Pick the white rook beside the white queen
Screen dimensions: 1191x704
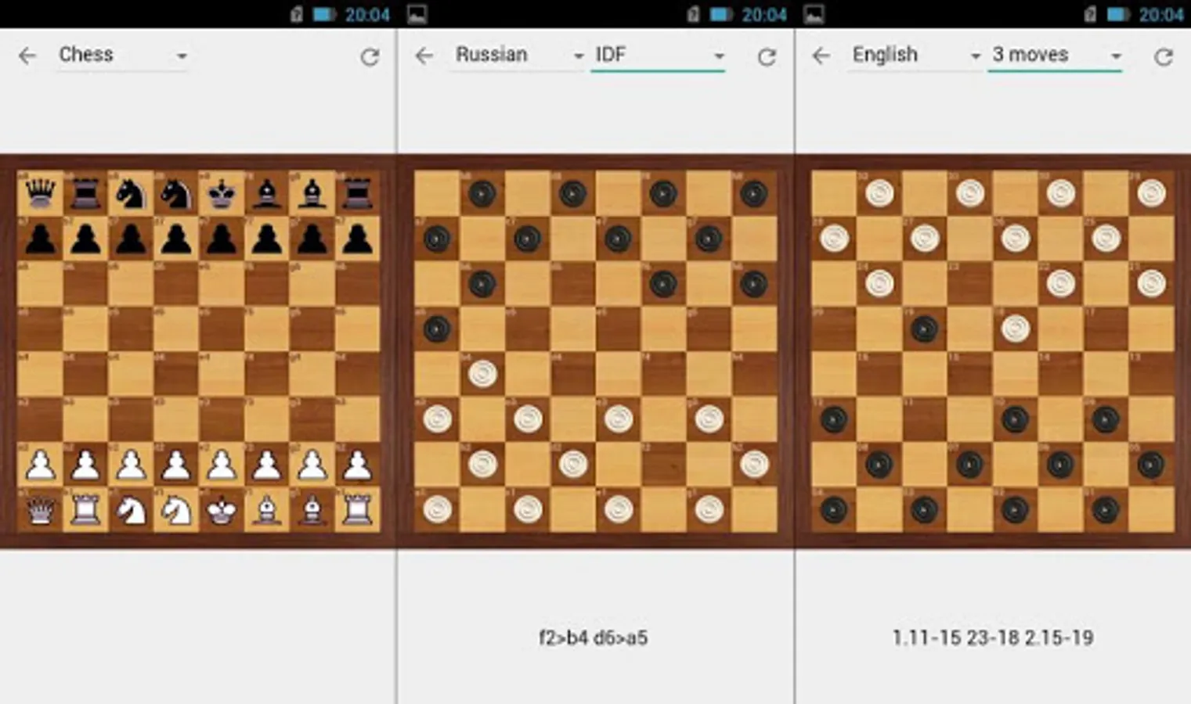coord(85,511)
